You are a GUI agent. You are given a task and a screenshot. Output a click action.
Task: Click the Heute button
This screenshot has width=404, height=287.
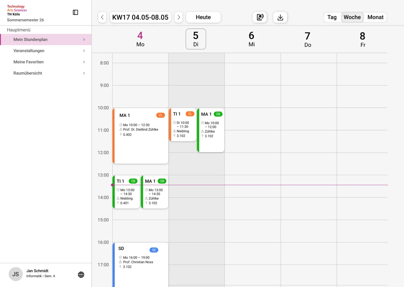click(x=203, y=17)
